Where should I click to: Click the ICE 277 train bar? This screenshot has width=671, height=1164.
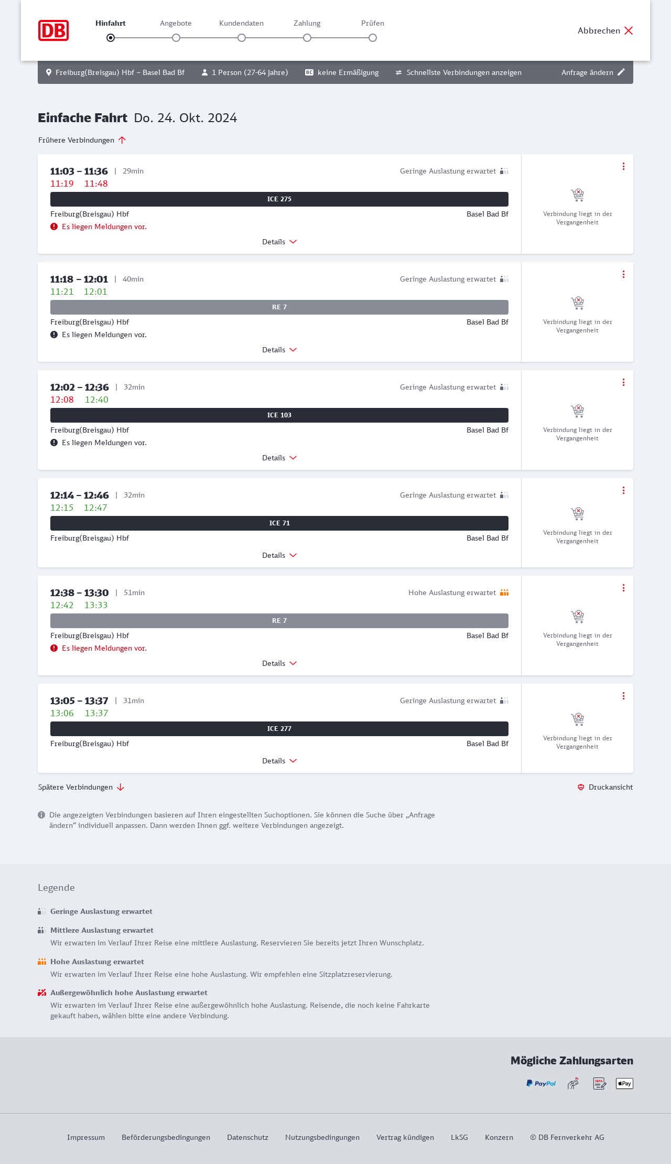(x=279, y=729)
